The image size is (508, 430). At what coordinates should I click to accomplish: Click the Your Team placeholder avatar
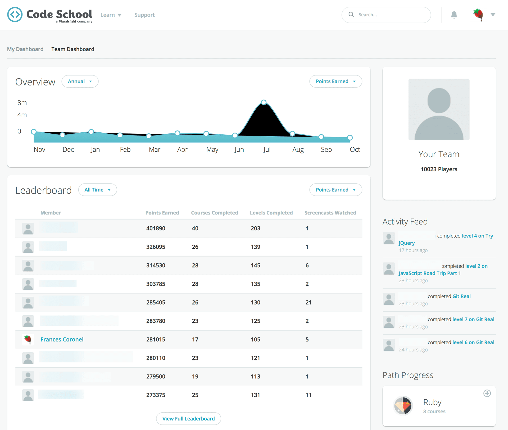point(438,109)
